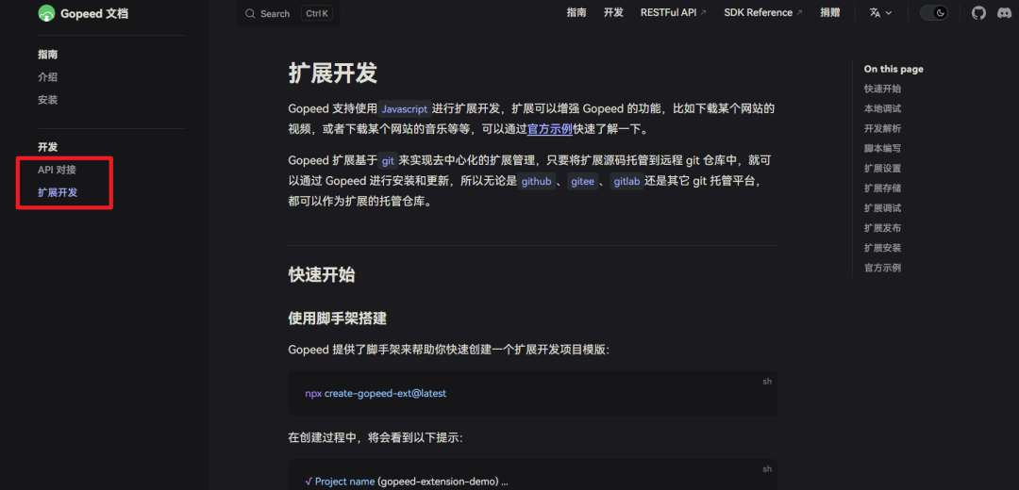This screenshot has height=490, width=1019.
Task: Click the Project name prompt line
Action: pyautogui.click(x=406, y=482)
